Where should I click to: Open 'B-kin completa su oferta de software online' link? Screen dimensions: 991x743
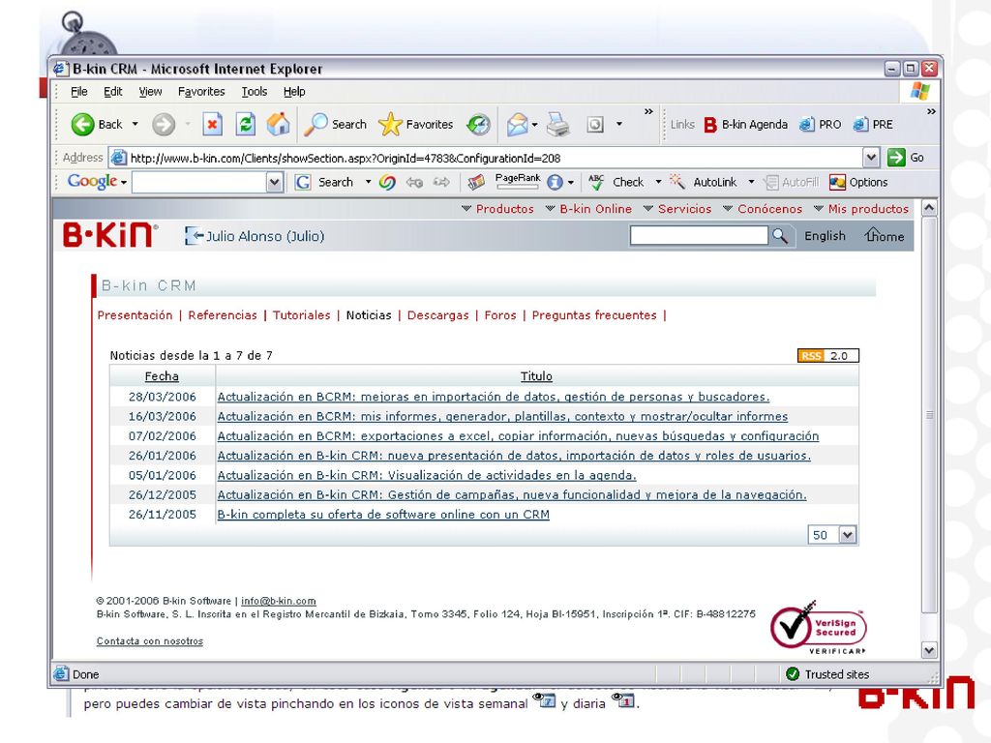pyautogui.click(x=383, y=515)
